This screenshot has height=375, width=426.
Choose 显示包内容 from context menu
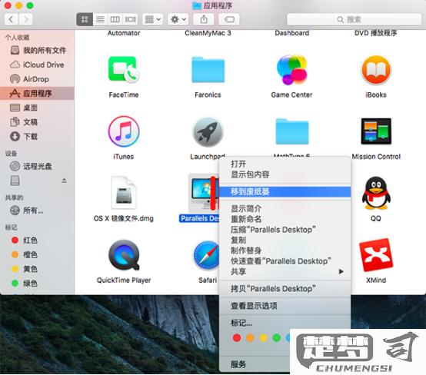pos(285,174)
